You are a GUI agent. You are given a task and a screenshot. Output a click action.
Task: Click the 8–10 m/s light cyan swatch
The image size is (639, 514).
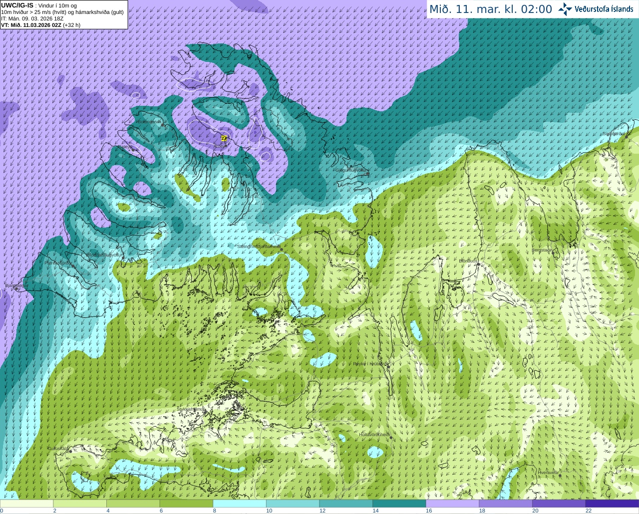[240, 504]
